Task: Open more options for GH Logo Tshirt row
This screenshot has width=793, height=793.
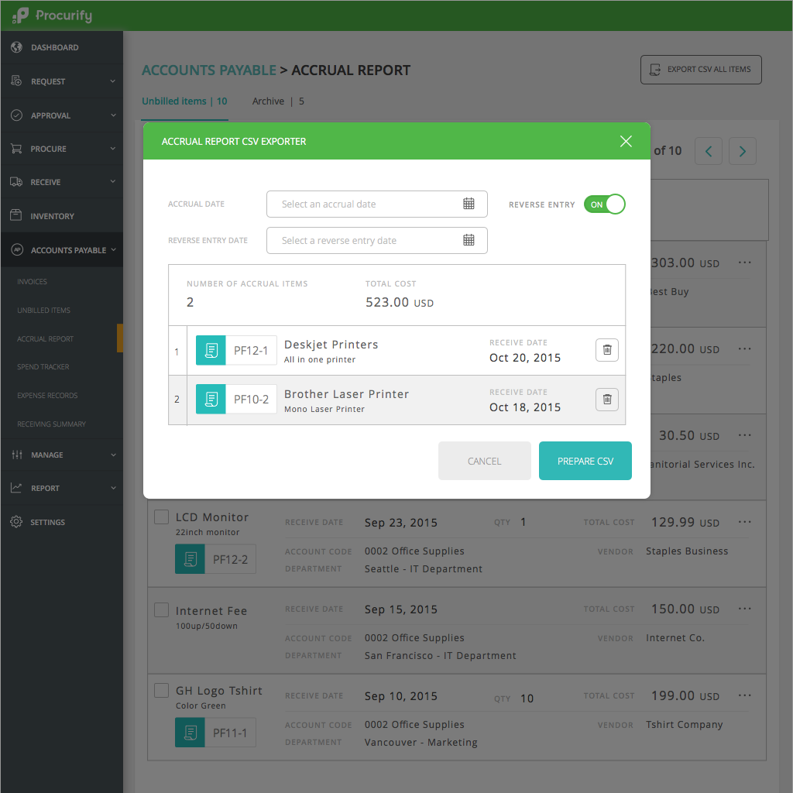Action: [744, 695]
